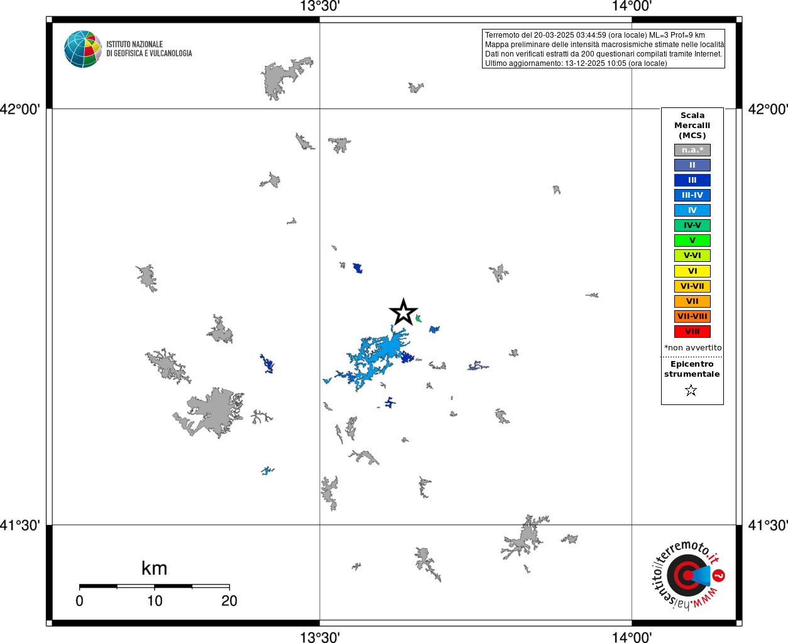This screenshot has width=788, height=643.
Task: Click the Istituto Nazionale di Geofisica text
Action: point(149,49)
